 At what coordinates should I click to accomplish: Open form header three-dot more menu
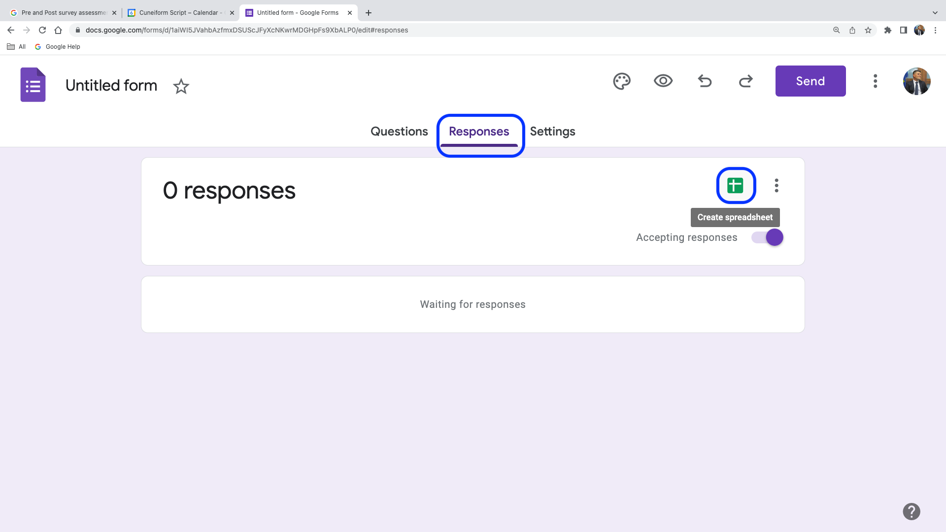[x=875, y=81]
